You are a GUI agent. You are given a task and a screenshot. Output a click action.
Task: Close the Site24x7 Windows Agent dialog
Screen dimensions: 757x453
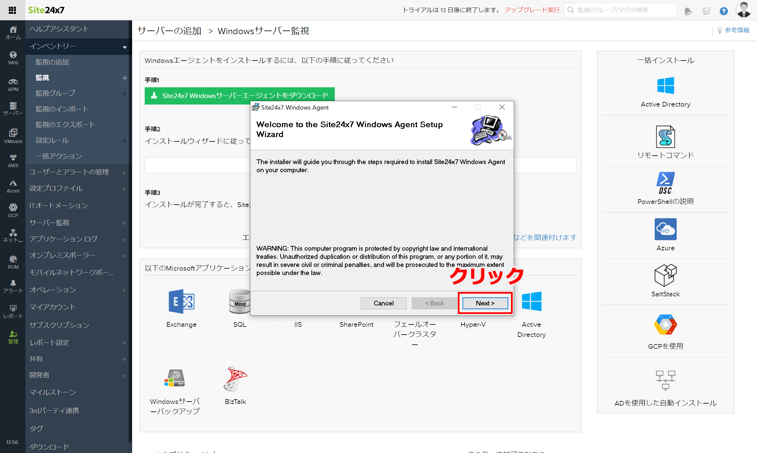tap(502, 107)
